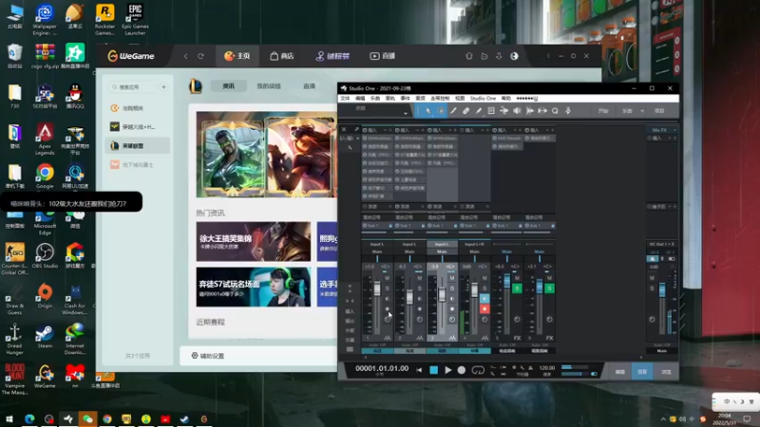760x427 pixels.
Task: Open Epic Games Launcher desktop icon
Action: pos(135,19)
